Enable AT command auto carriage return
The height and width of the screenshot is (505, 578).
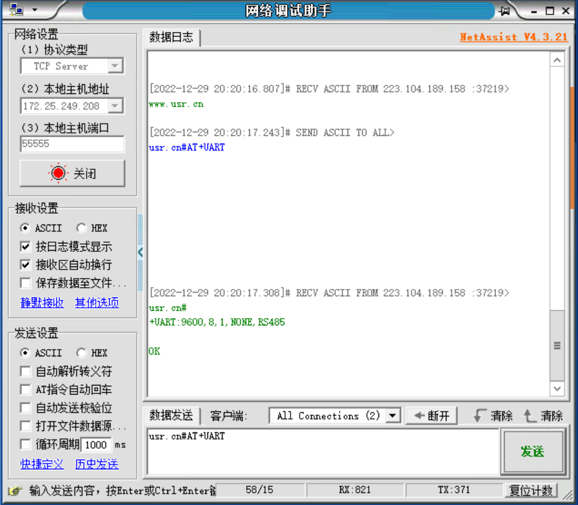(25, 390)
